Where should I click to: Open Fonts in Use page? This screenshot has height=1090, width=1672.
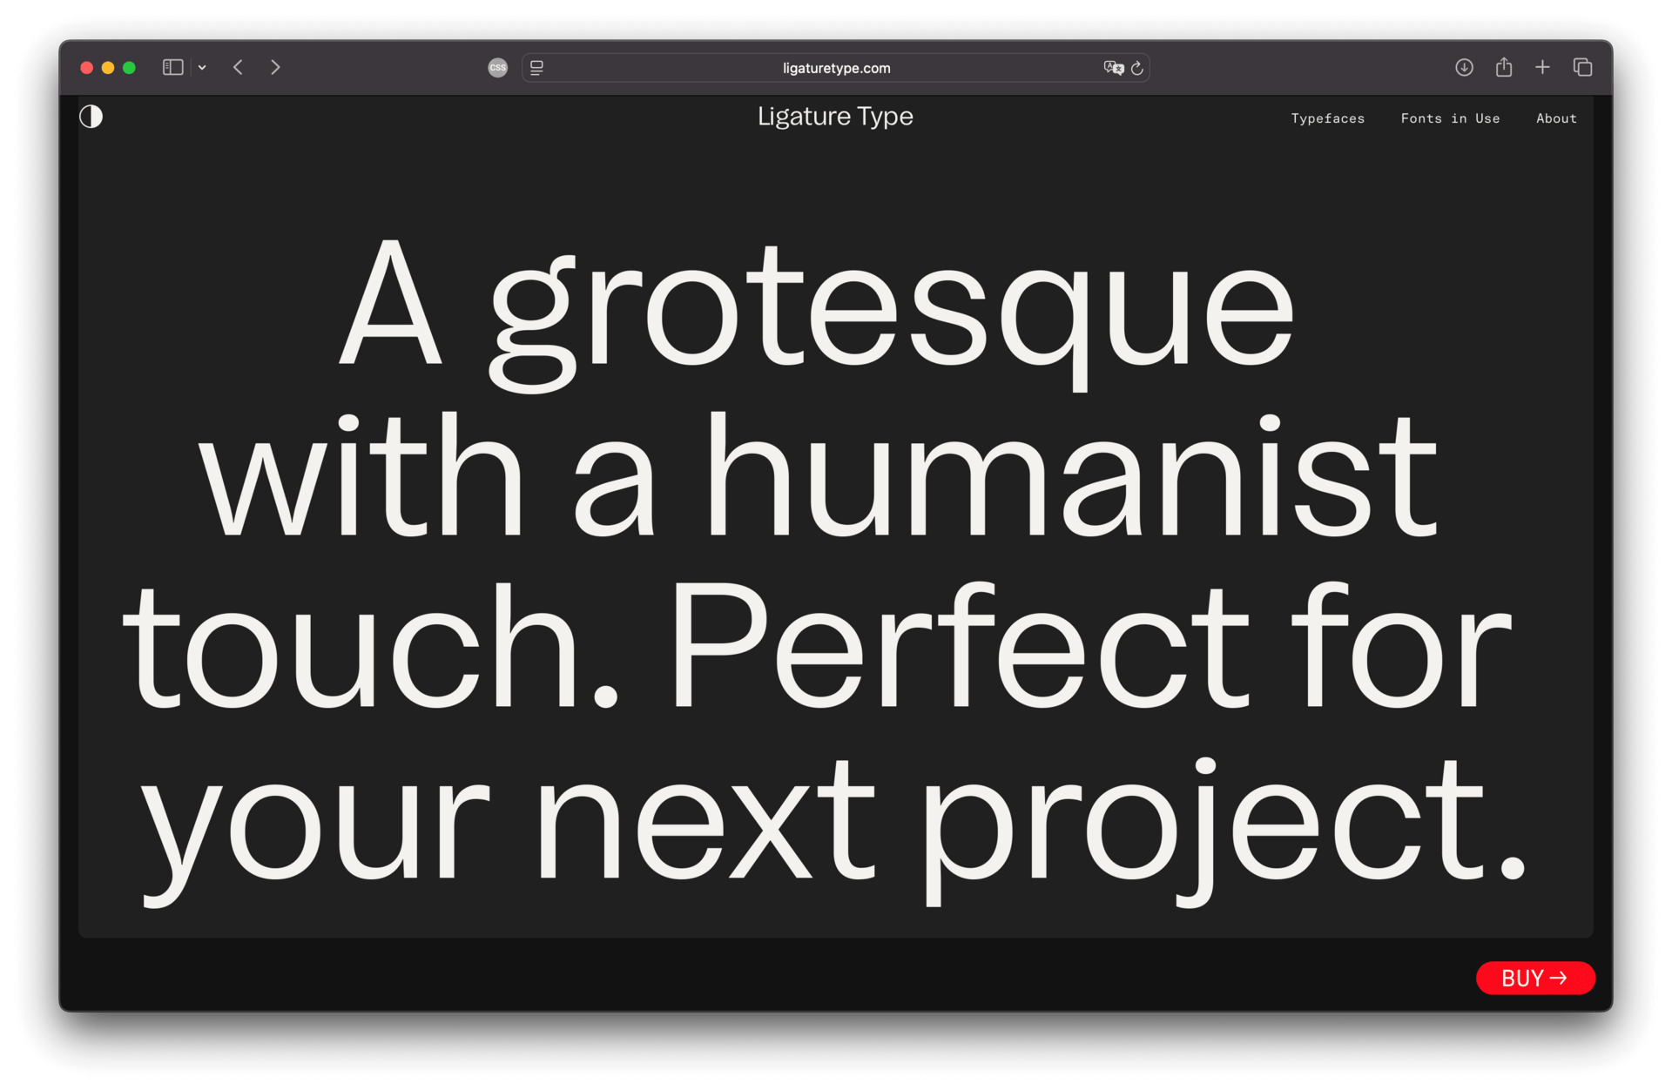pyautogui.click(x=1450, y=118)
